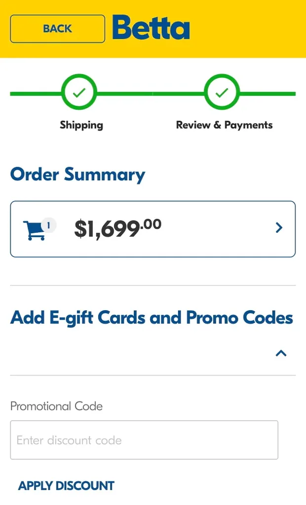Toggle the Order Summary card open
The height and width of the screenshot is (505, 306).
[x=153, y=228]
